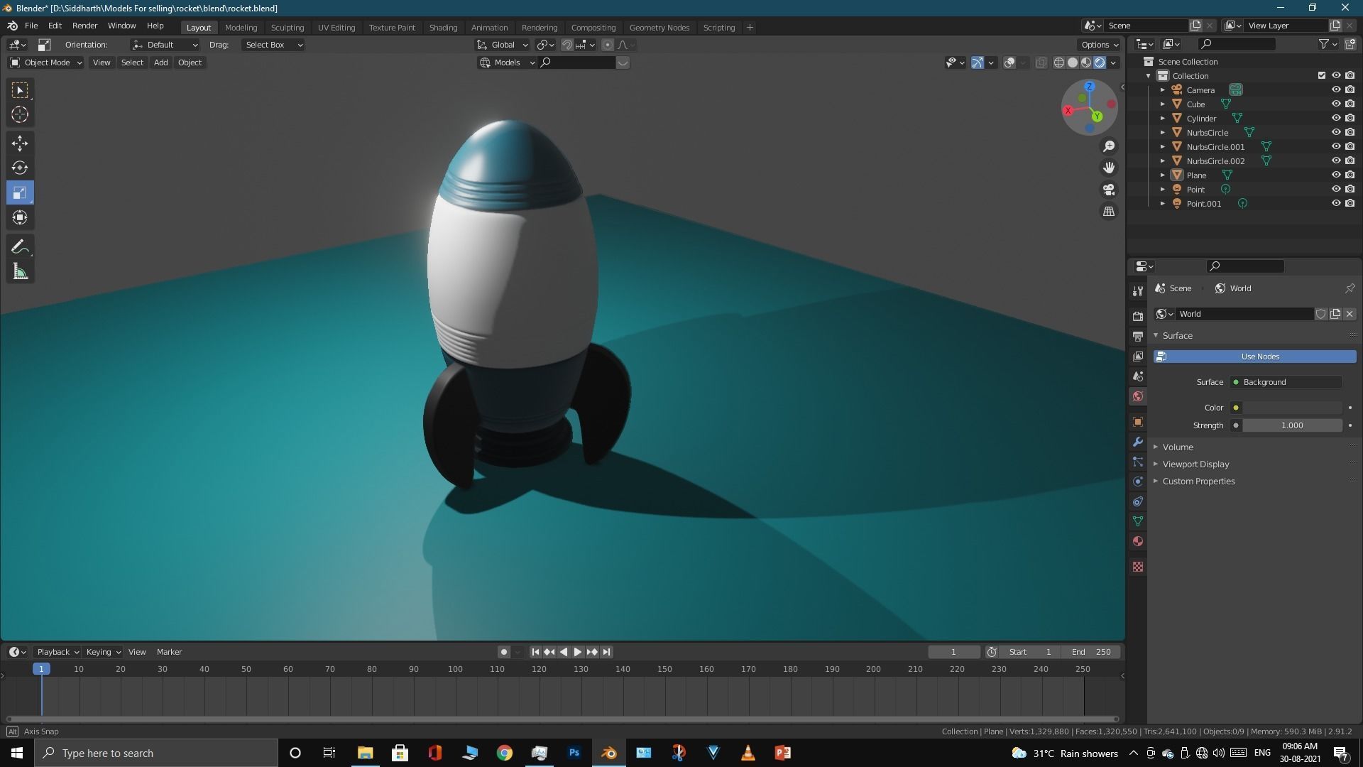Open Blender from the Windows taskbar
The width and height of the screenshot is (1363, 767).
point(609,753)
